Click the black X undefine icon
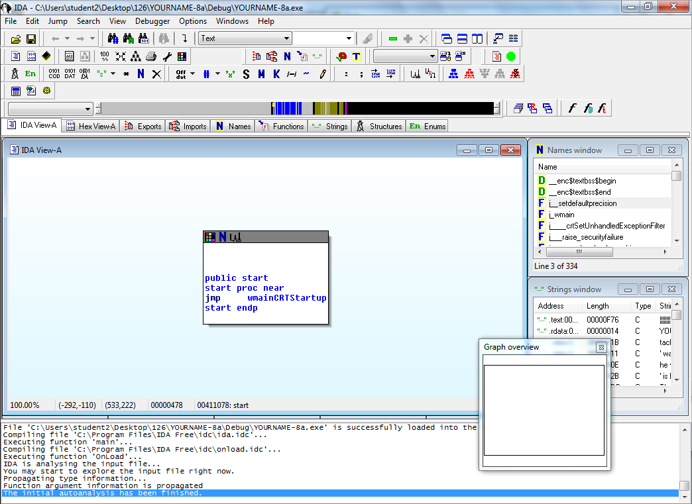Image resolution: width=692 pixels, height=504 pixels. coord(156,74)
